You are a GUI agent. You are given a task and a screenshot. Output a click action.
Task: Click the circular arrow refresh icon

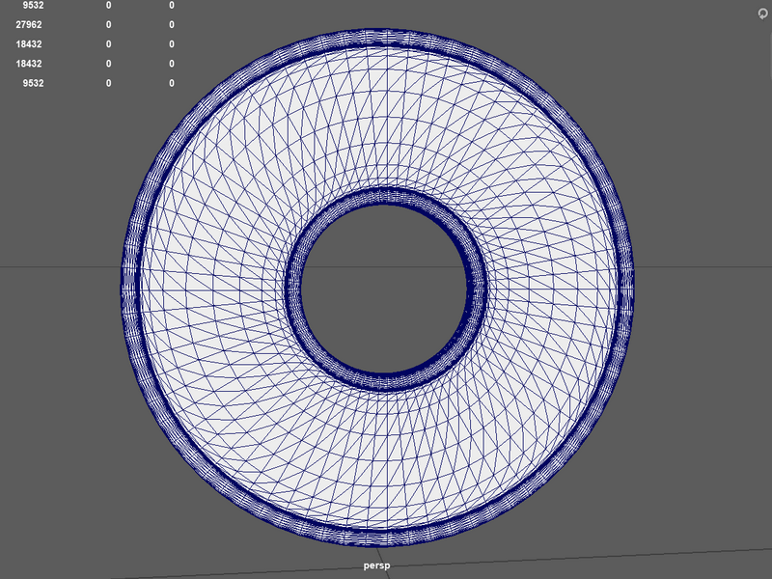[x=762, y=14]
